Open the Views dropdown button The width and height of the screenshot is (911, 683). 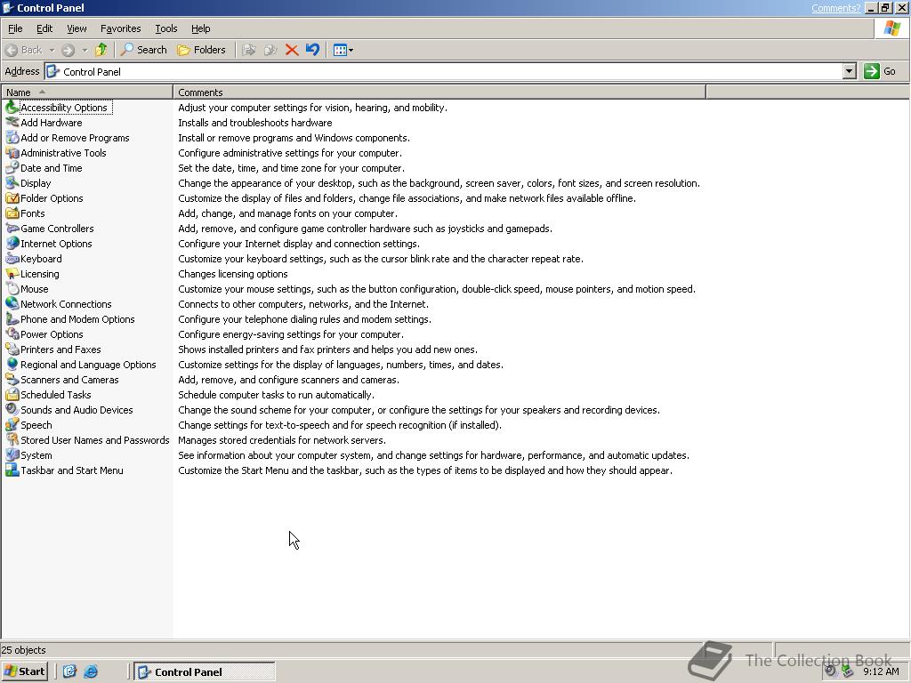343,50
